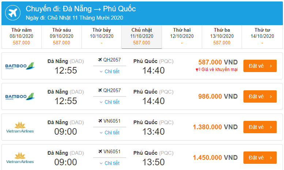The image size is (284, 170).
Task: Expand Chi tiết for the 587.000 flight
Action: pos(109,71)
